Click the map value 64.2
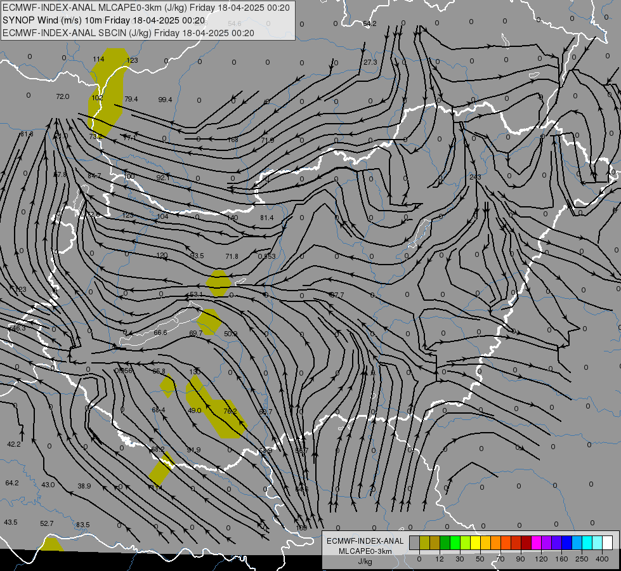The image size is (621, 571). [12, 483]
